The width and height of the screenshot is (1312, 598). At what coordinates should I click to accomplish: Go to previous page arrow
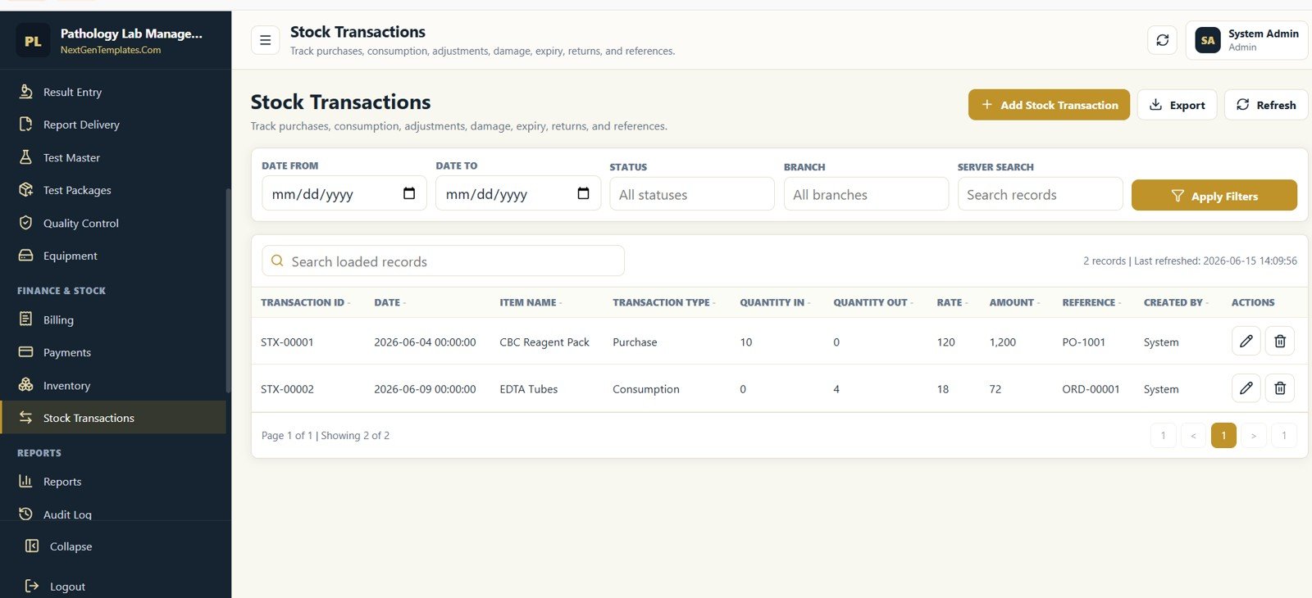1193,435
